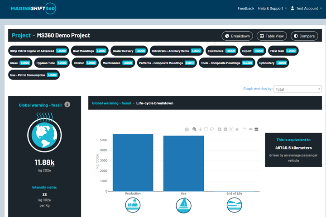
Task: Open the Breakdown view
Action: click(x=237, y=36)
